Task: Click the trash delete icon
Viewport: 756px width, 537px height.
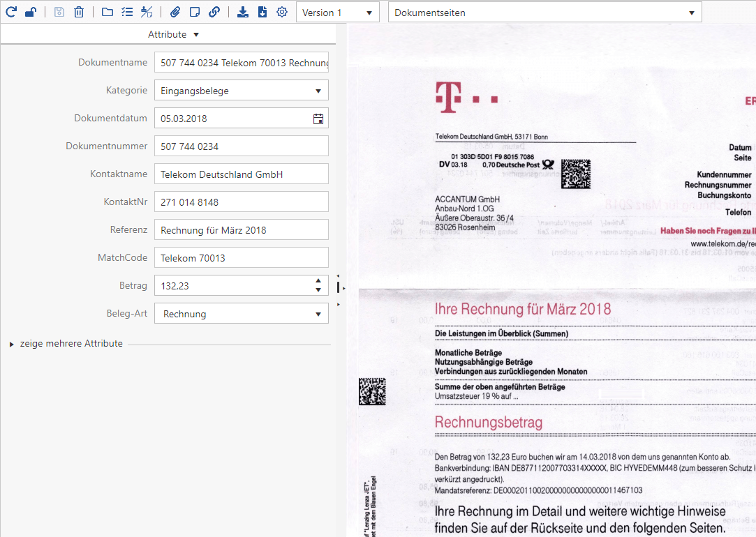Action: 79,12
